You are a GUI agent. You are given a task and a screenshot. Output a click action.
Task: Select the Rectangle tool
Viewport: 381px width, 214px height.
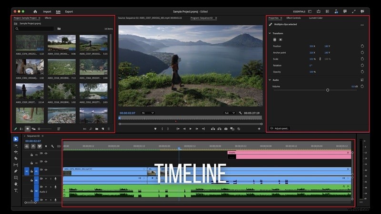click(16, 177)
